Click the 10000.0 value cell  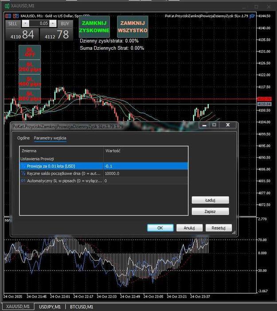pyautogui.click(x=146, y=173)
